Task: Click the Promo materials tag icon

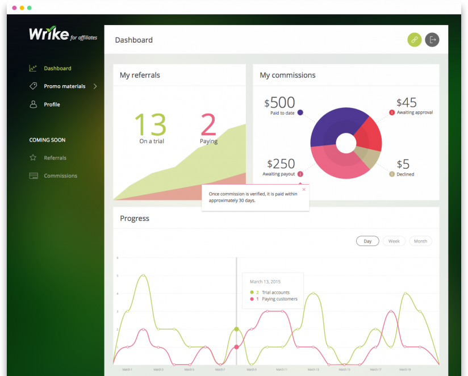Action: pyautogui.click(x=34, y=86)
